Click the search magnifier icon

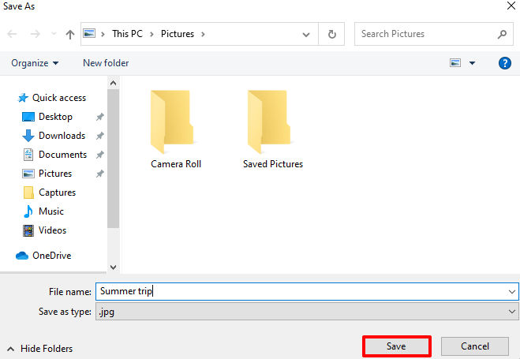coord(502,34)
